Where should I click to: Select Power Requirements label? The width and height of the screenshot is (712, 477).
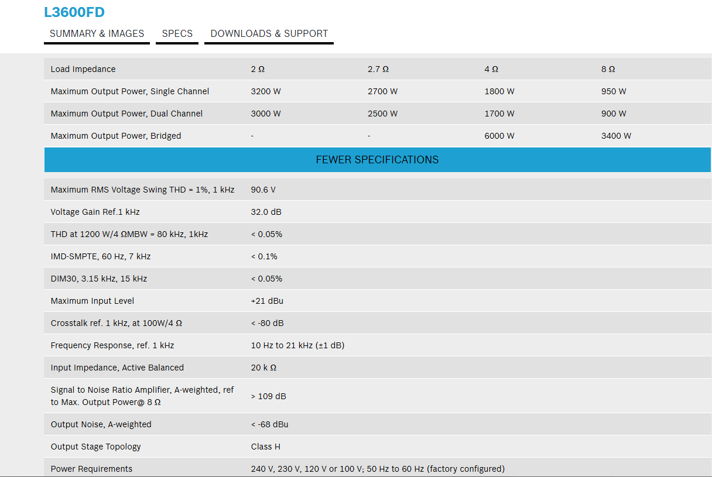point(91,469)
